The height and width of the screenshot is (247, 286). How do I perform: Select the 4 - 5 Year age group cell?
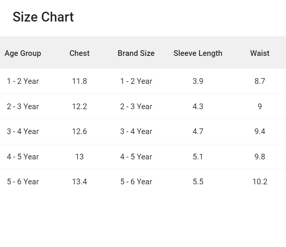coord(23,157)
